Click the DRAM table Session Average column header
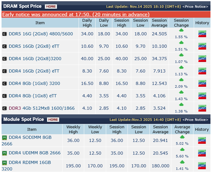Screen dimensions: 212x172 coord(160,23)
